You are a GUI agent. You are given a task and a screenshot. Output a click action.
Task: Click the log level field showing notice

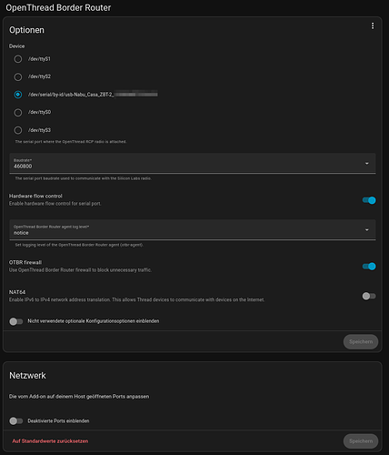coord(193,230)
